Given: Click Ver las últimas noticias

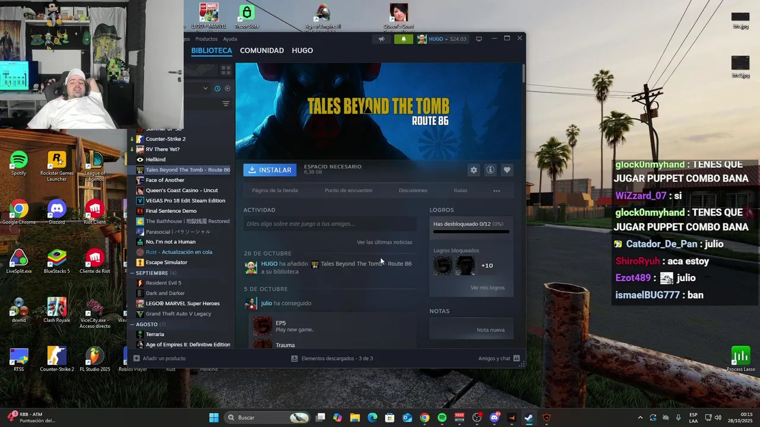Looking at the screenshot, I should coord(384,242).
